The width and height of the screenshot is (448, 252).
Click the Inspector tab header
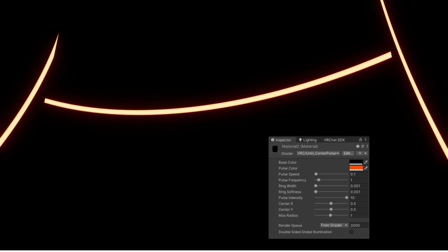(x=283, y=140)
